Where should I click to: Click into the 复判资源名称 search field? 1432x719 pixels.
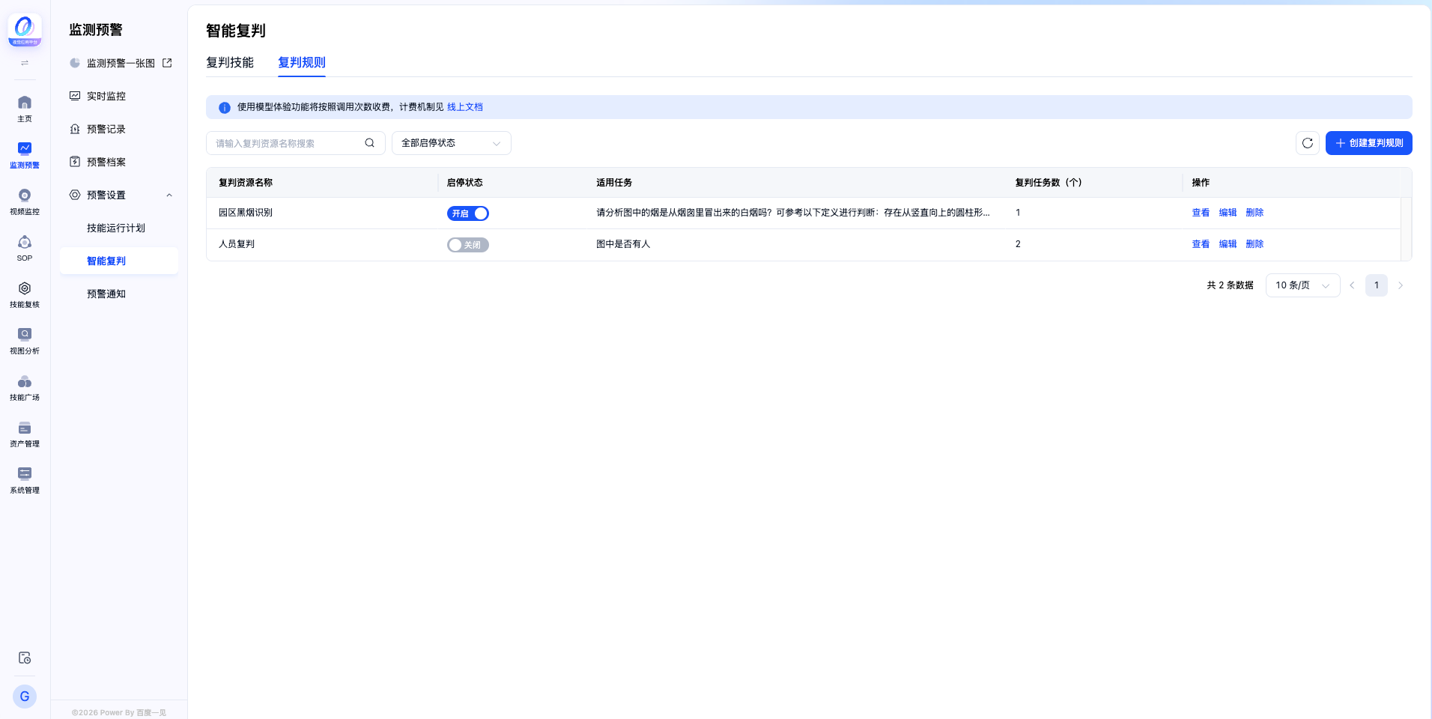[287, 143]
